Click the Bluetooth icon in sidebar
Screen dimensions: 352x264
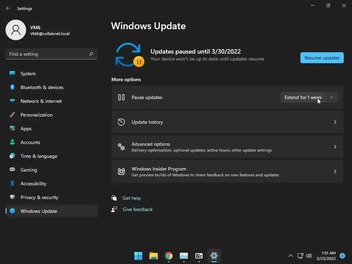tap(12, 87)
